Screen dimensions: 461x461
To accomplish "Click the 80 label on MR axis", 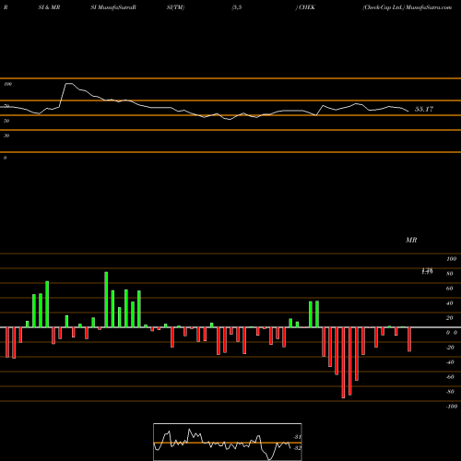I will (450, 274).
